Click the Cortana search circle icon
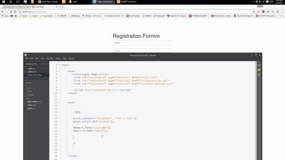The height and width of the screenshot is (160, 285). 11,2
